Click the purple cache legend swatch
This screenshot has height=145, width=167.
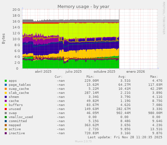coord(6,101)
